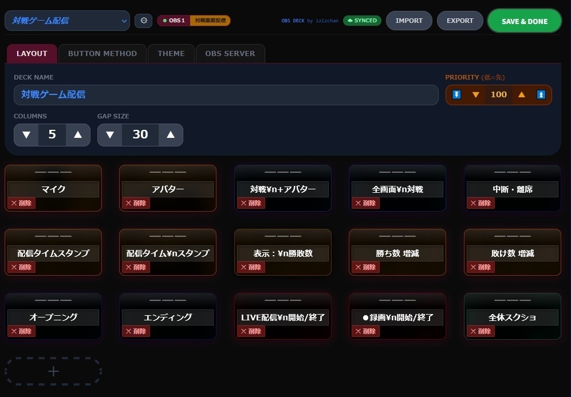
Task: Switch to the BUTTON METHOD tab
Action: coord(102,53)
